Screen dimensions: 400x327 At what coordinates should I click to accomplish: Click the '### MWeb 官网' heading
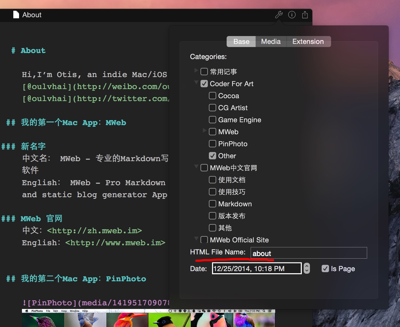pos(32,218)
